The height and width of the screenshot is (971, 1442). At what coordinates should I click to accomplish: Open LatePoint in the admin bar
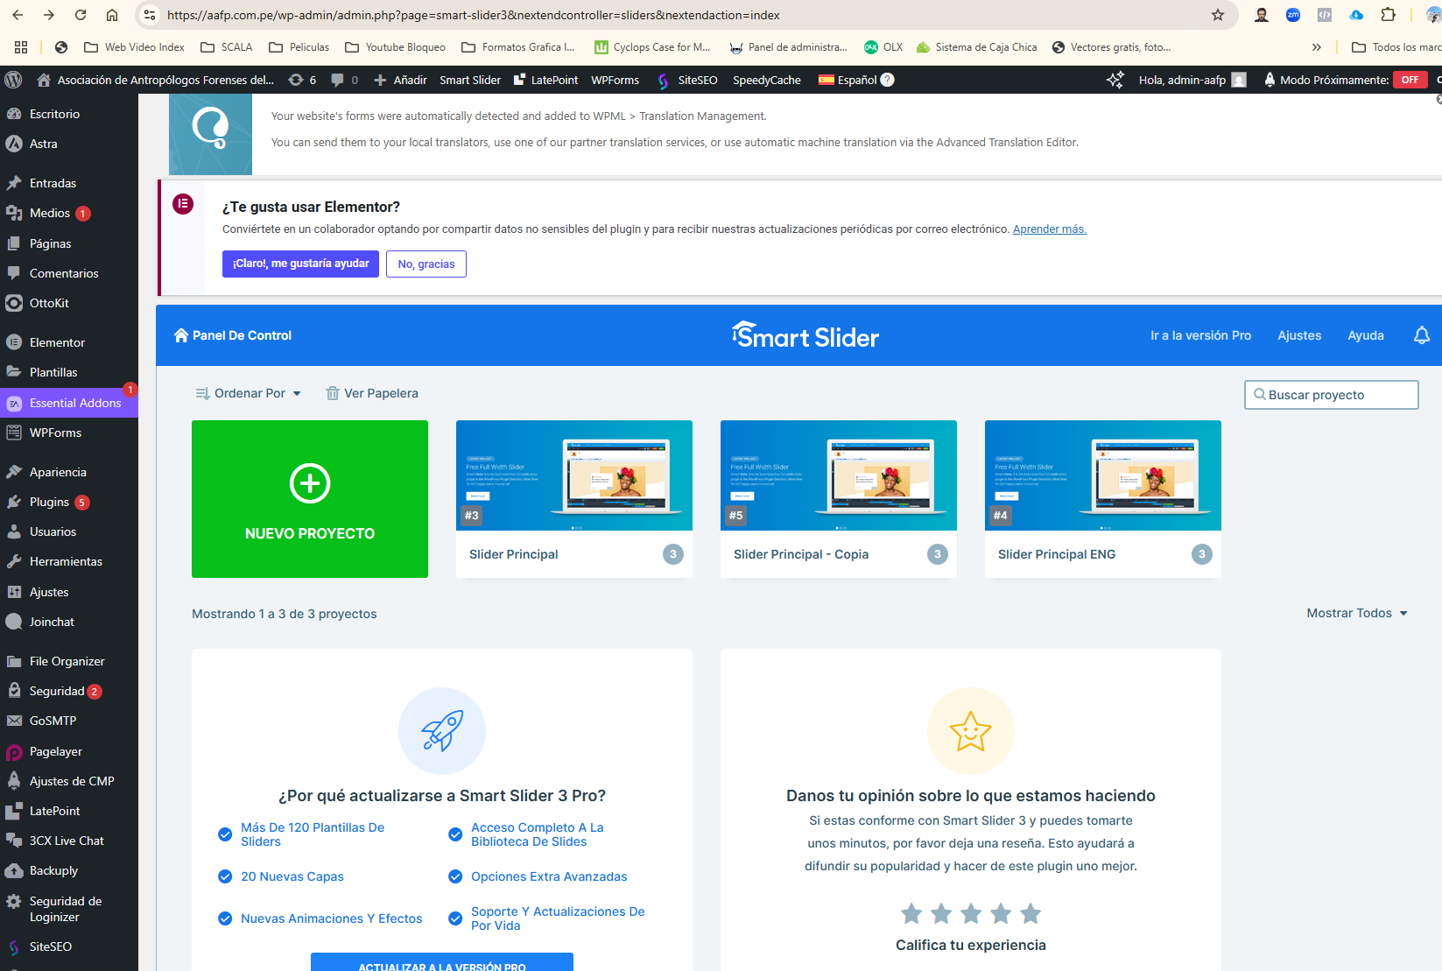point(545,80)
